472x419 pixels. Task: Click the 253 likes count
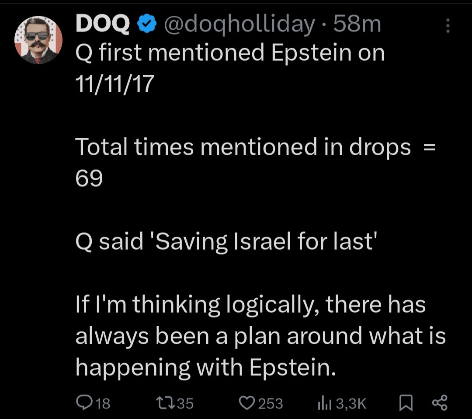coord(271,403)
